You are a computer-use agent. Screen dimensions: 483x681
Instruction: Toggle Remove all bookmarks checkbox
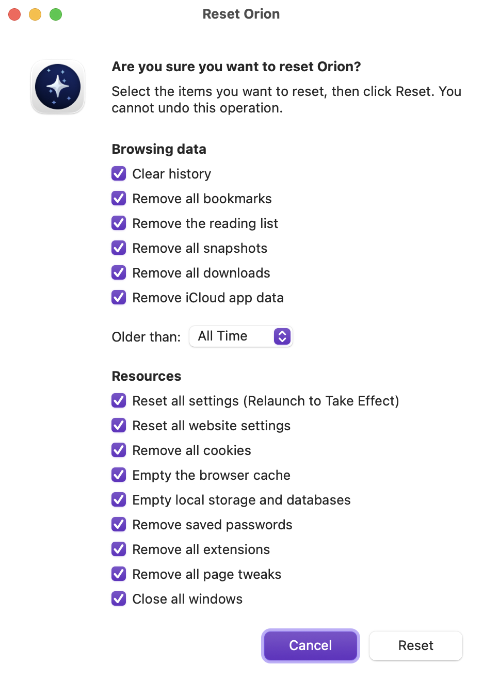click(x=119, y=199)
